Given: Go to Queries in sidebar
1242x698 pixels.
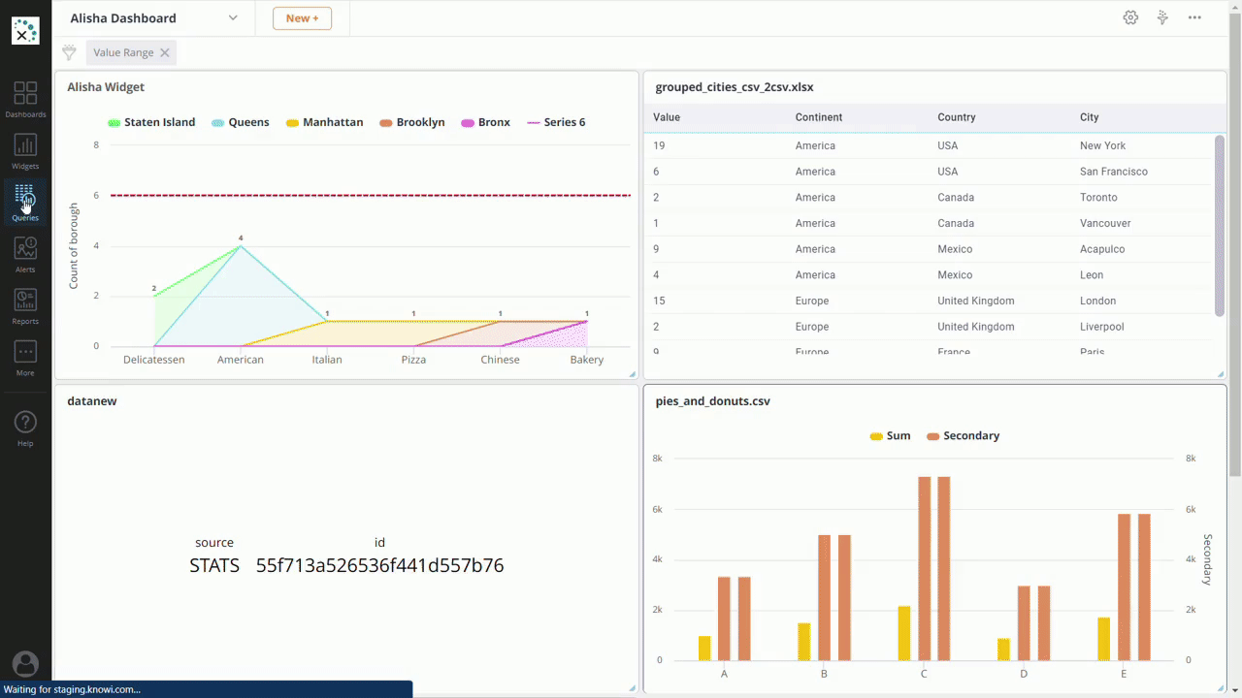Looking at the screenshot, I should (25, 203).
